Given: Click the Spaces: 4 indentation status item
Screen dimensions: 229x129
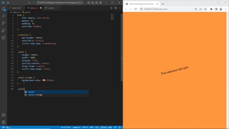Looking at the screenshot, I should [77, 128].
